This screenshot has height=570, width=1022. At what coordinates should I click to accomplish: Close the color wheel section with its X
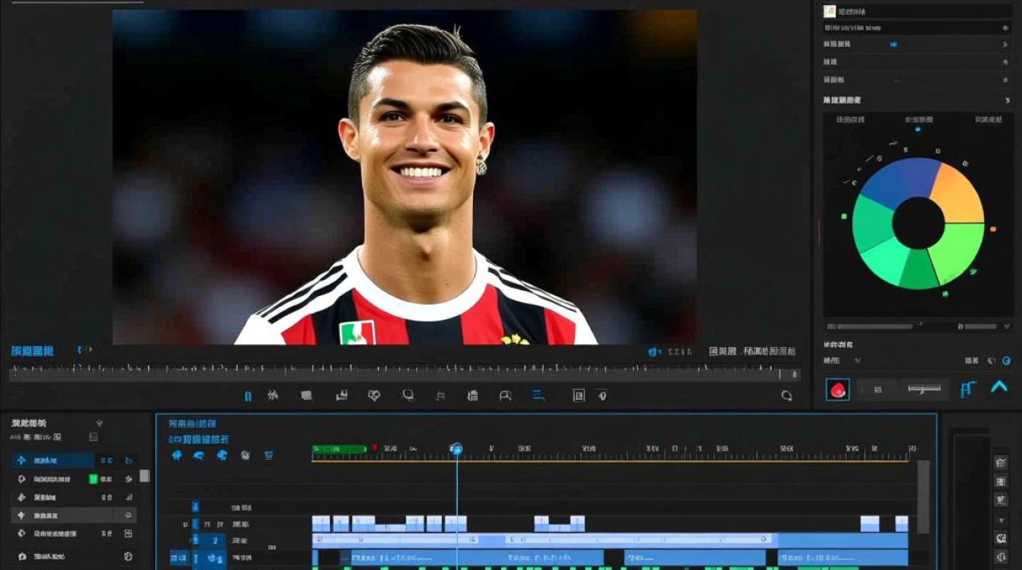[1008, 100]
